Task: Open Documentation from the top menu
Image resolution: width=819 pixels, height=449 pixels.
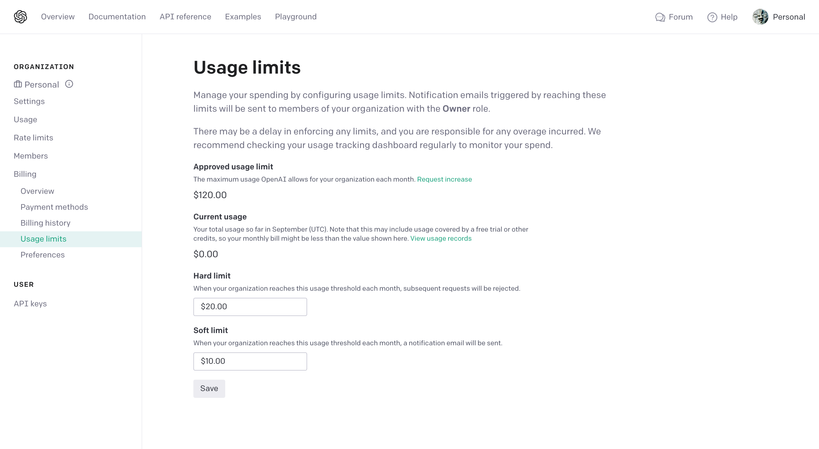Action: 117,17
